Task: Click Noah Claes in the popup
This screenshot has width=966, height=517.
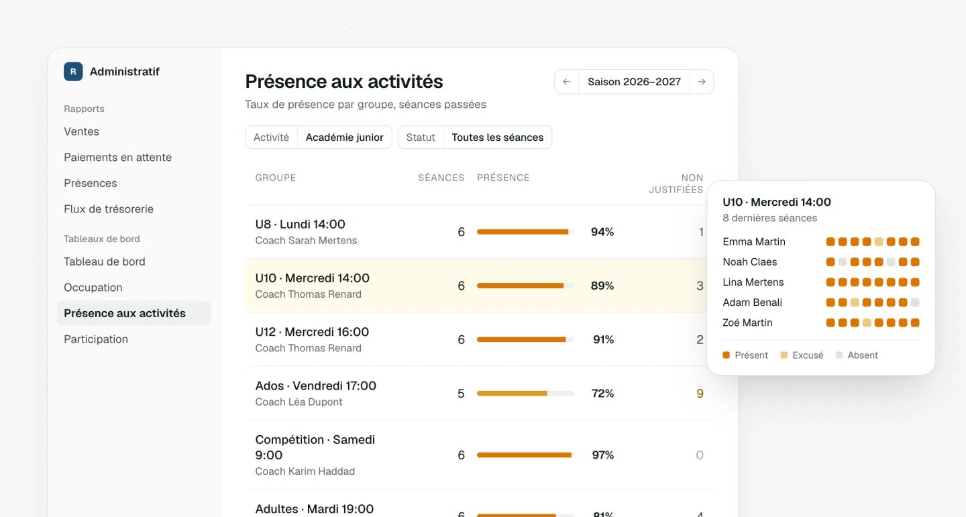Action: pos(750,262)
